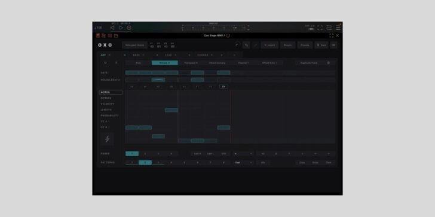Toggle the M mute button
Image resolution: width=435 pixels, height=217 pixels.
pos(105,63)
